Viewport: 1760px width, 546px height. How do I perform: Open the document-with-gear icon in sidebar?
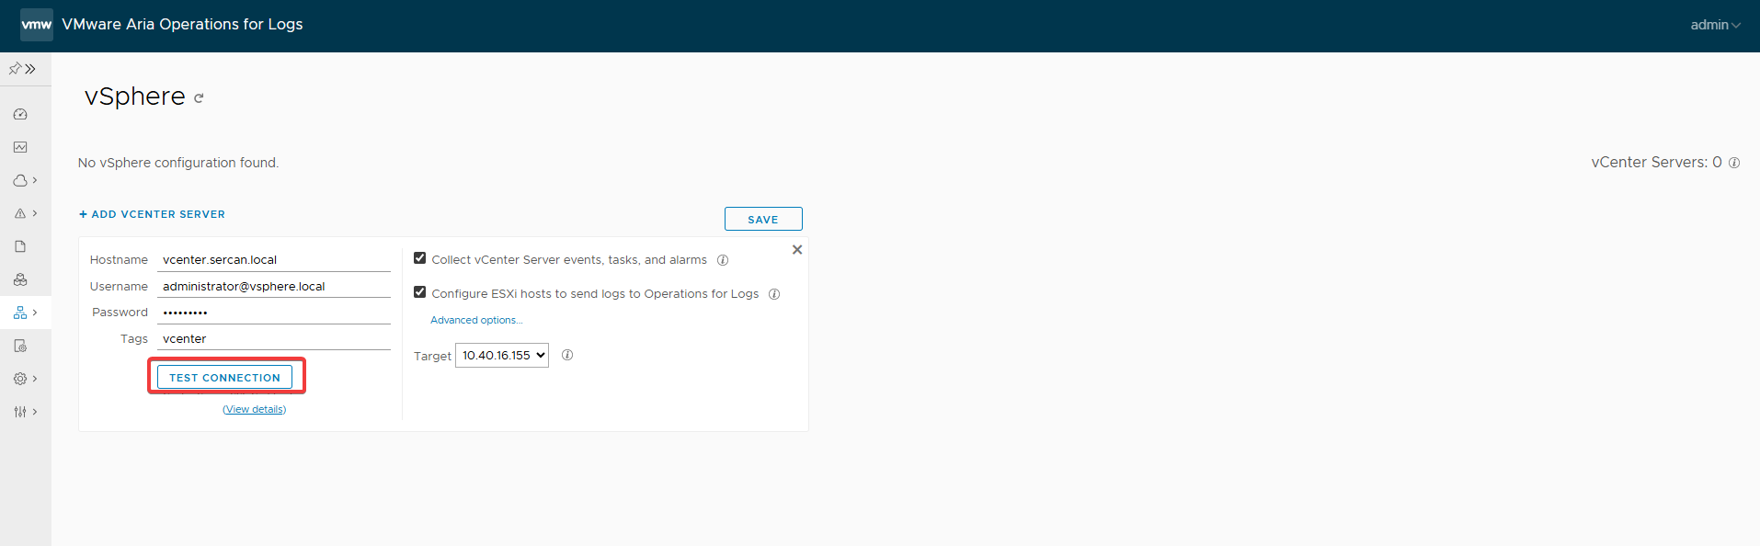pyautogui.click(x=20, y=346)
